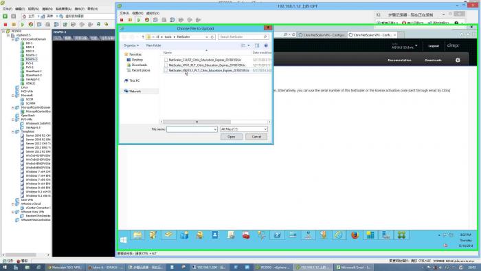Click the home icon in the vSphere navigation bar

point(24,16)
